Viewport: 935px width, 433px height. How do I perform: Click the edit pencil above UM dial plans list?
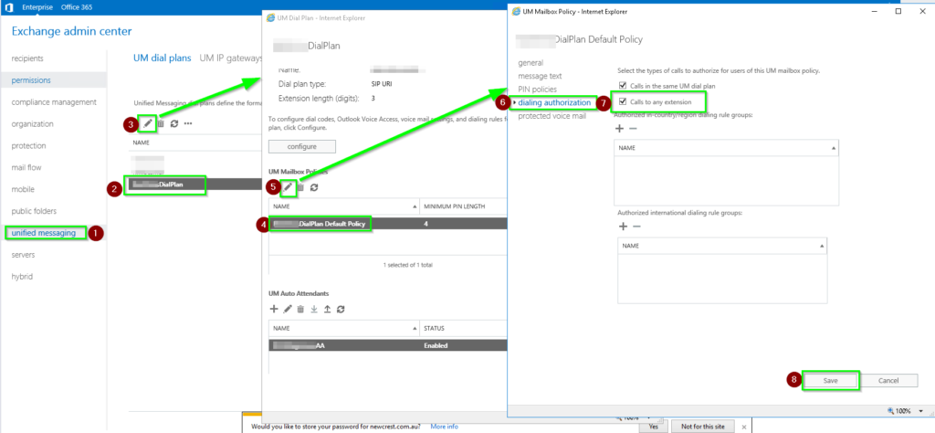[148, 123]
